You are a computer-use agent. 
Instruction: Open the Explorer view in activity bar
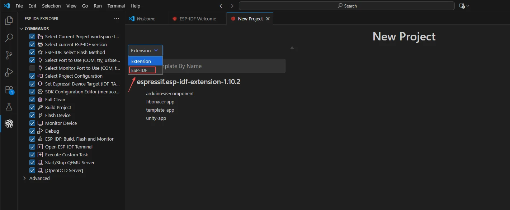click(x=9, y=21)
